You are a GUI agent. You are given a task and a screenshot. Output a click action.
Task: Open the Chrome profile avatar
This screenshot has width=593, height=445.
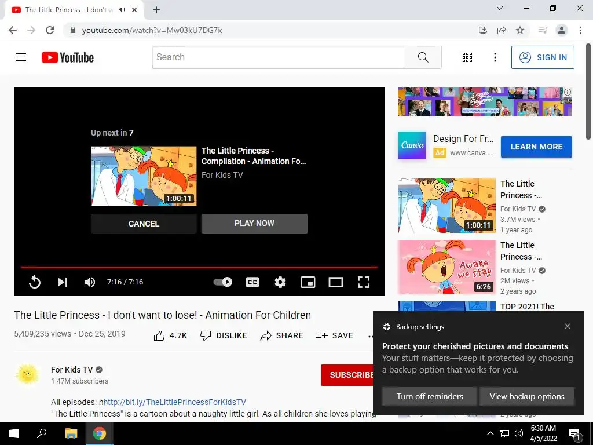pos(562,30)
